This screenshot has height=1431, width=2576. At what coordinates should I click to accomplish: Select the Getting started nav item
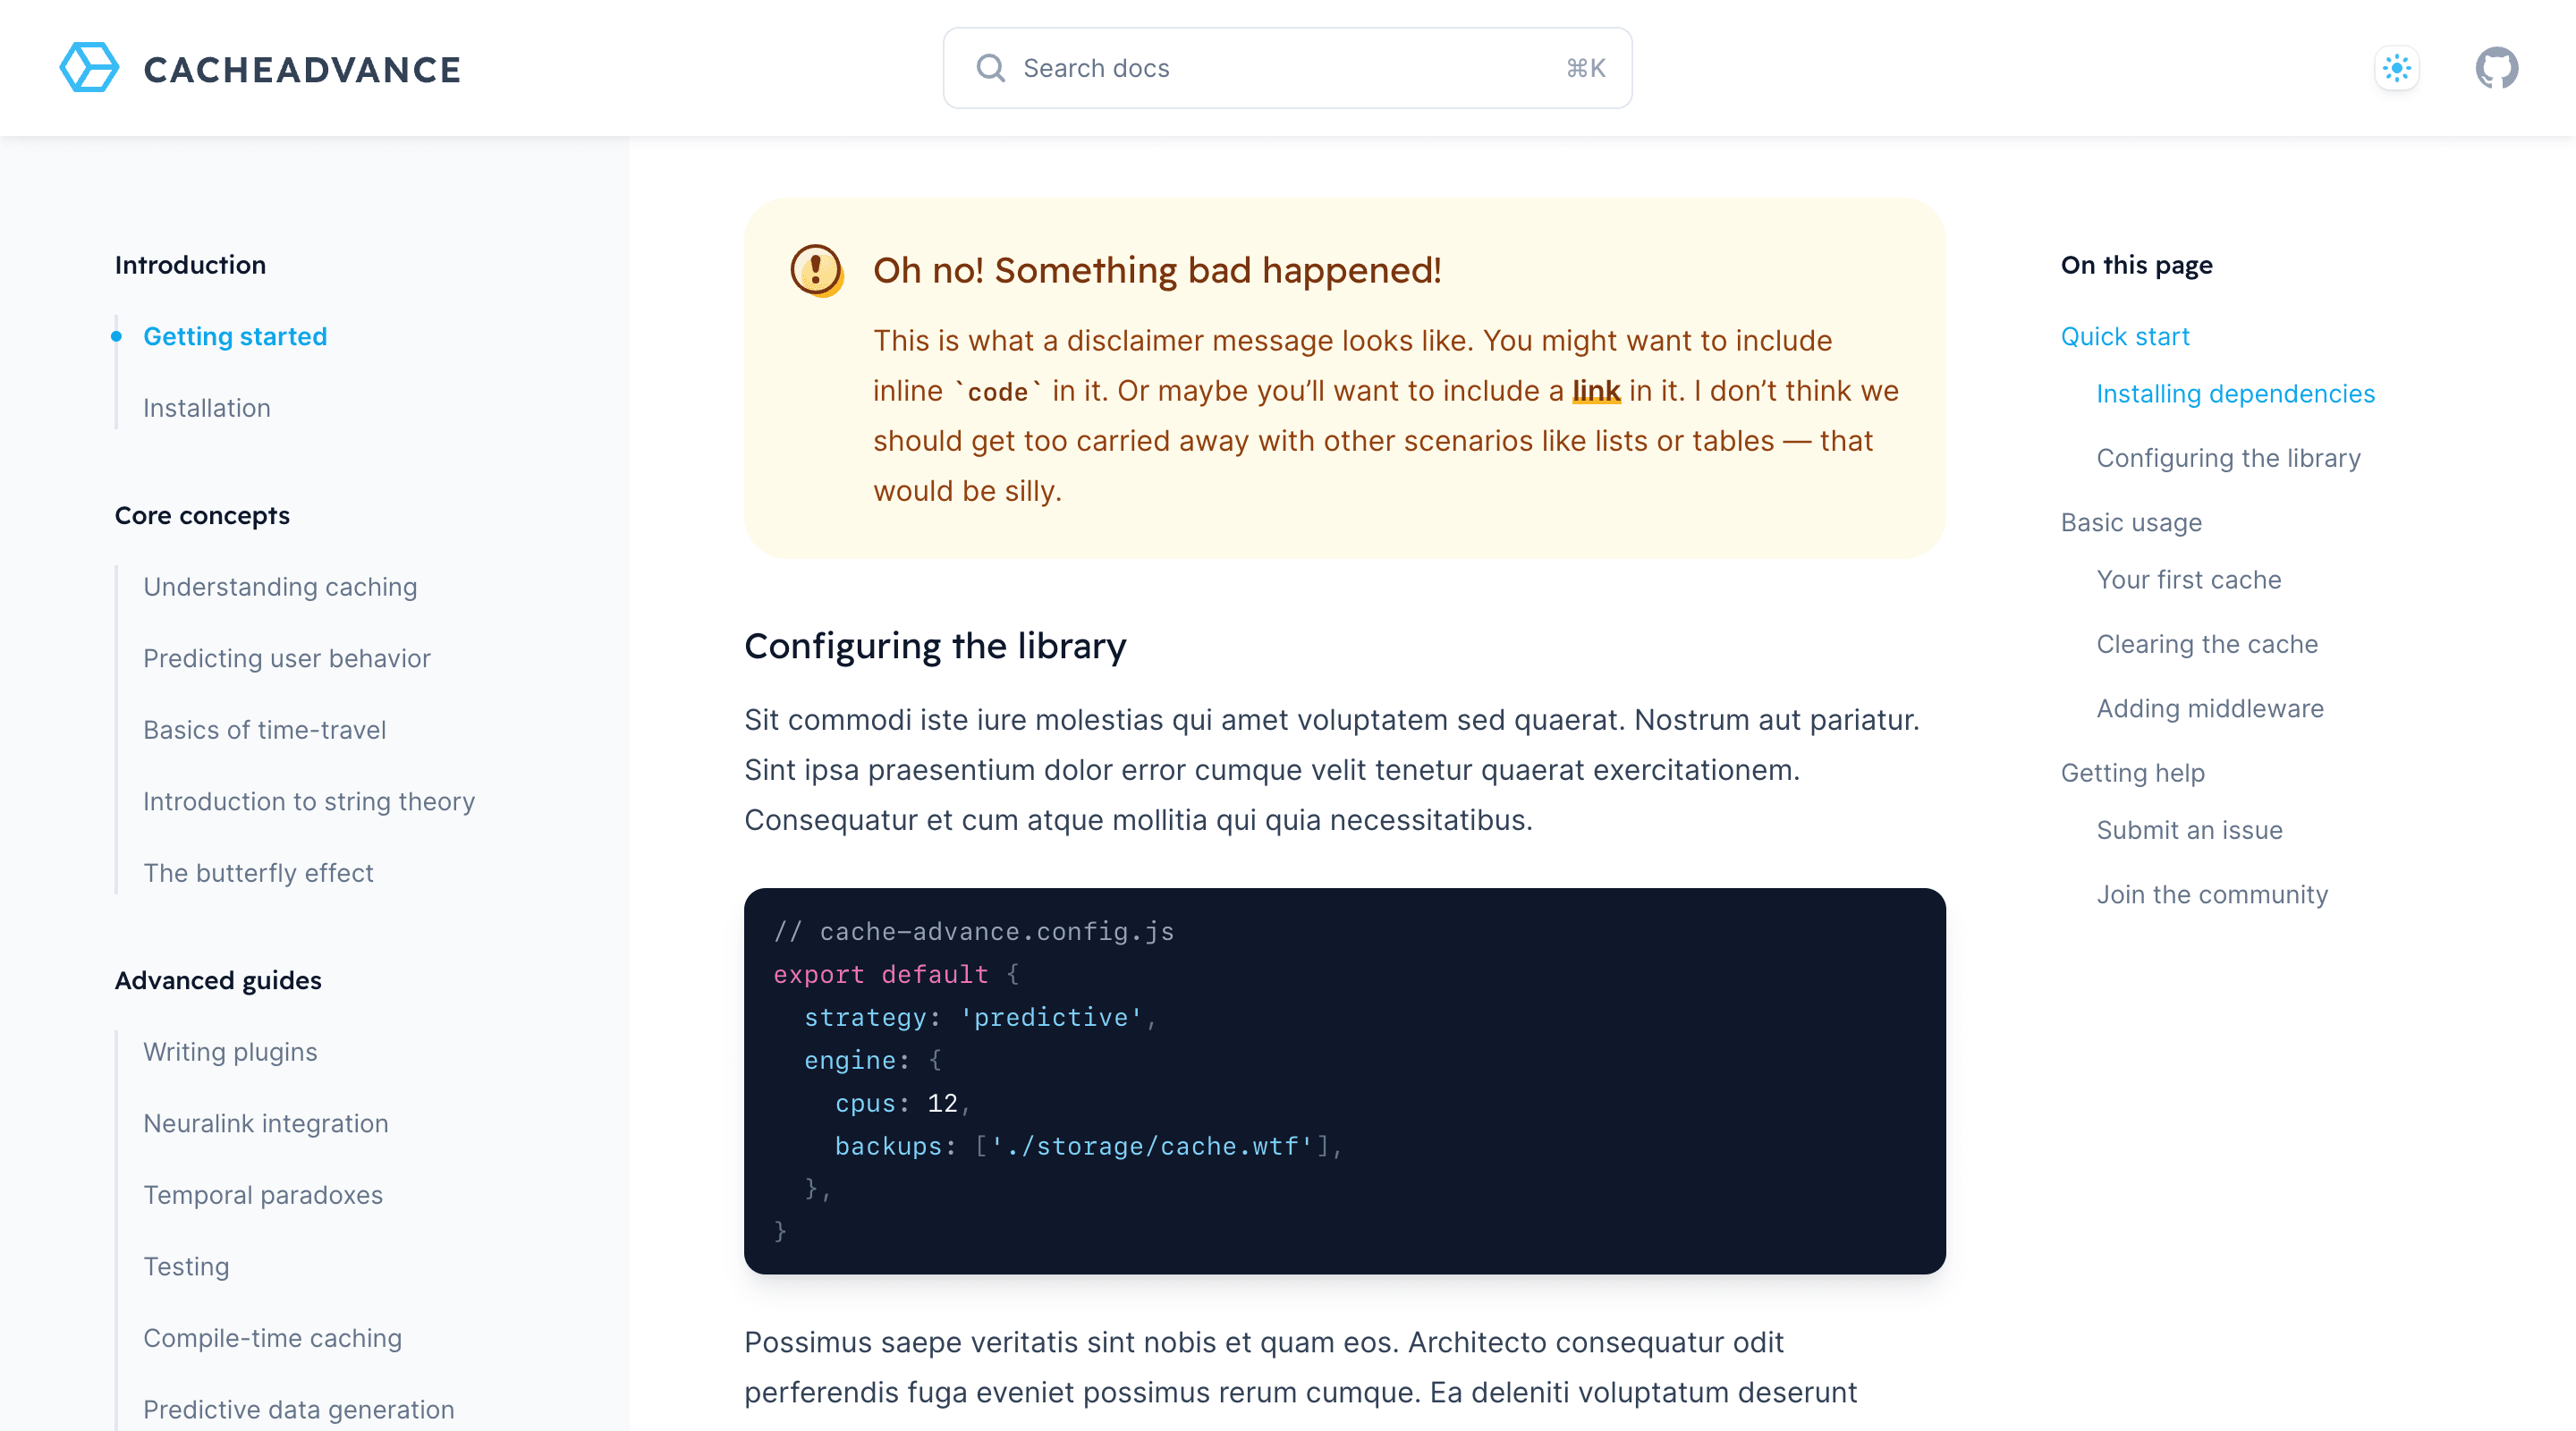[x=235, y=336]
